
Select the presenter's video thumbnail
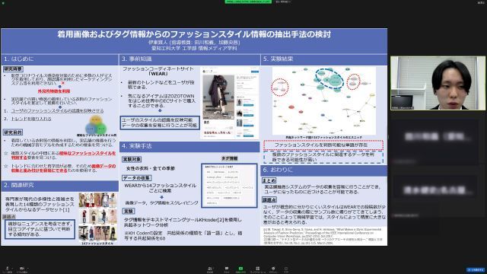pos(438,83)
